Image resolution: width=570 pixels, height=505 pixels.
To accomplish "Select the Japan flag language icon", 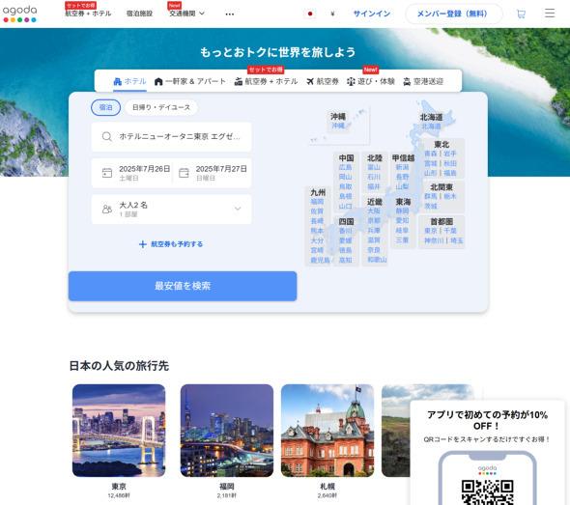I will 310,14.
